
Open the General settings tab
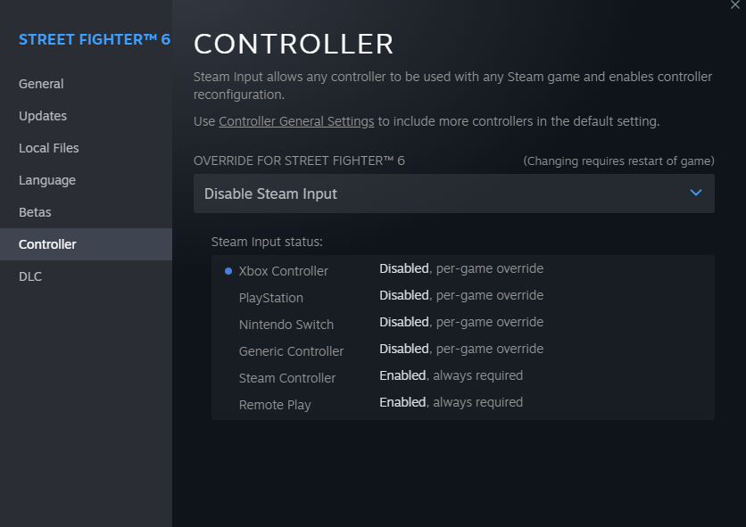click(x=41, y=84)
